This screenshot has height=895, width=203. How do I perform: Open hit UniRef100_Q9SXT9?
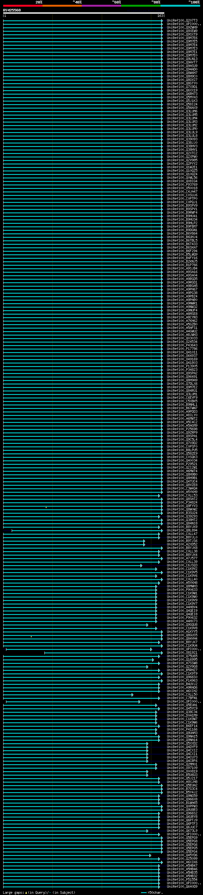pyautogui.click(x=182, y=34)
